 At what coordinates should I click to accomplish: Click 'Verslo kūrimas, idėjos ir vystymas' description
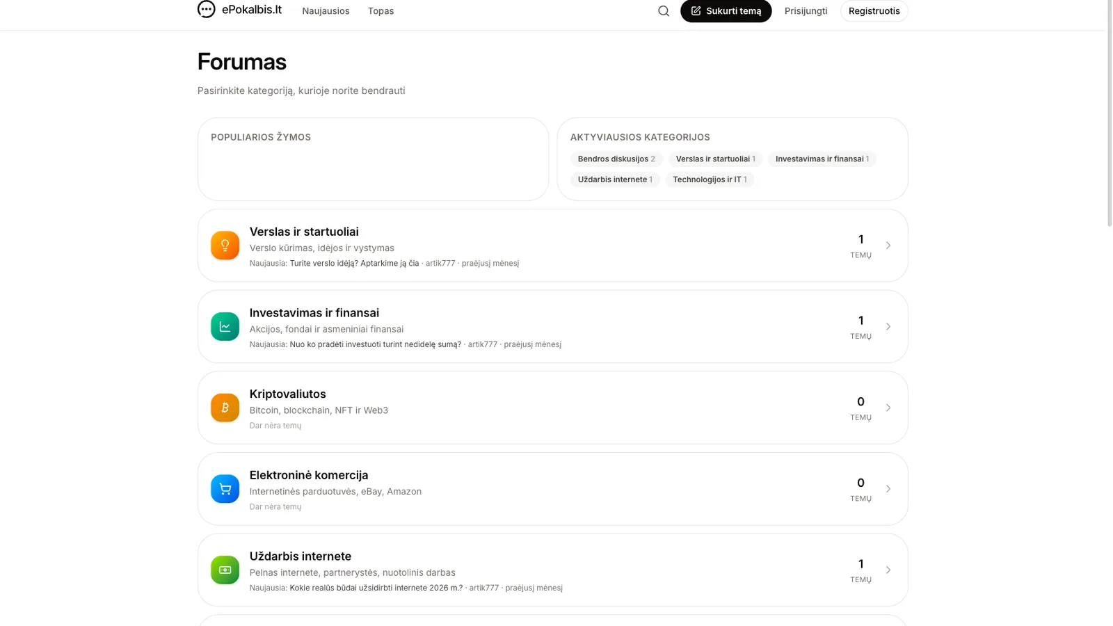click(x=321, y=248)
